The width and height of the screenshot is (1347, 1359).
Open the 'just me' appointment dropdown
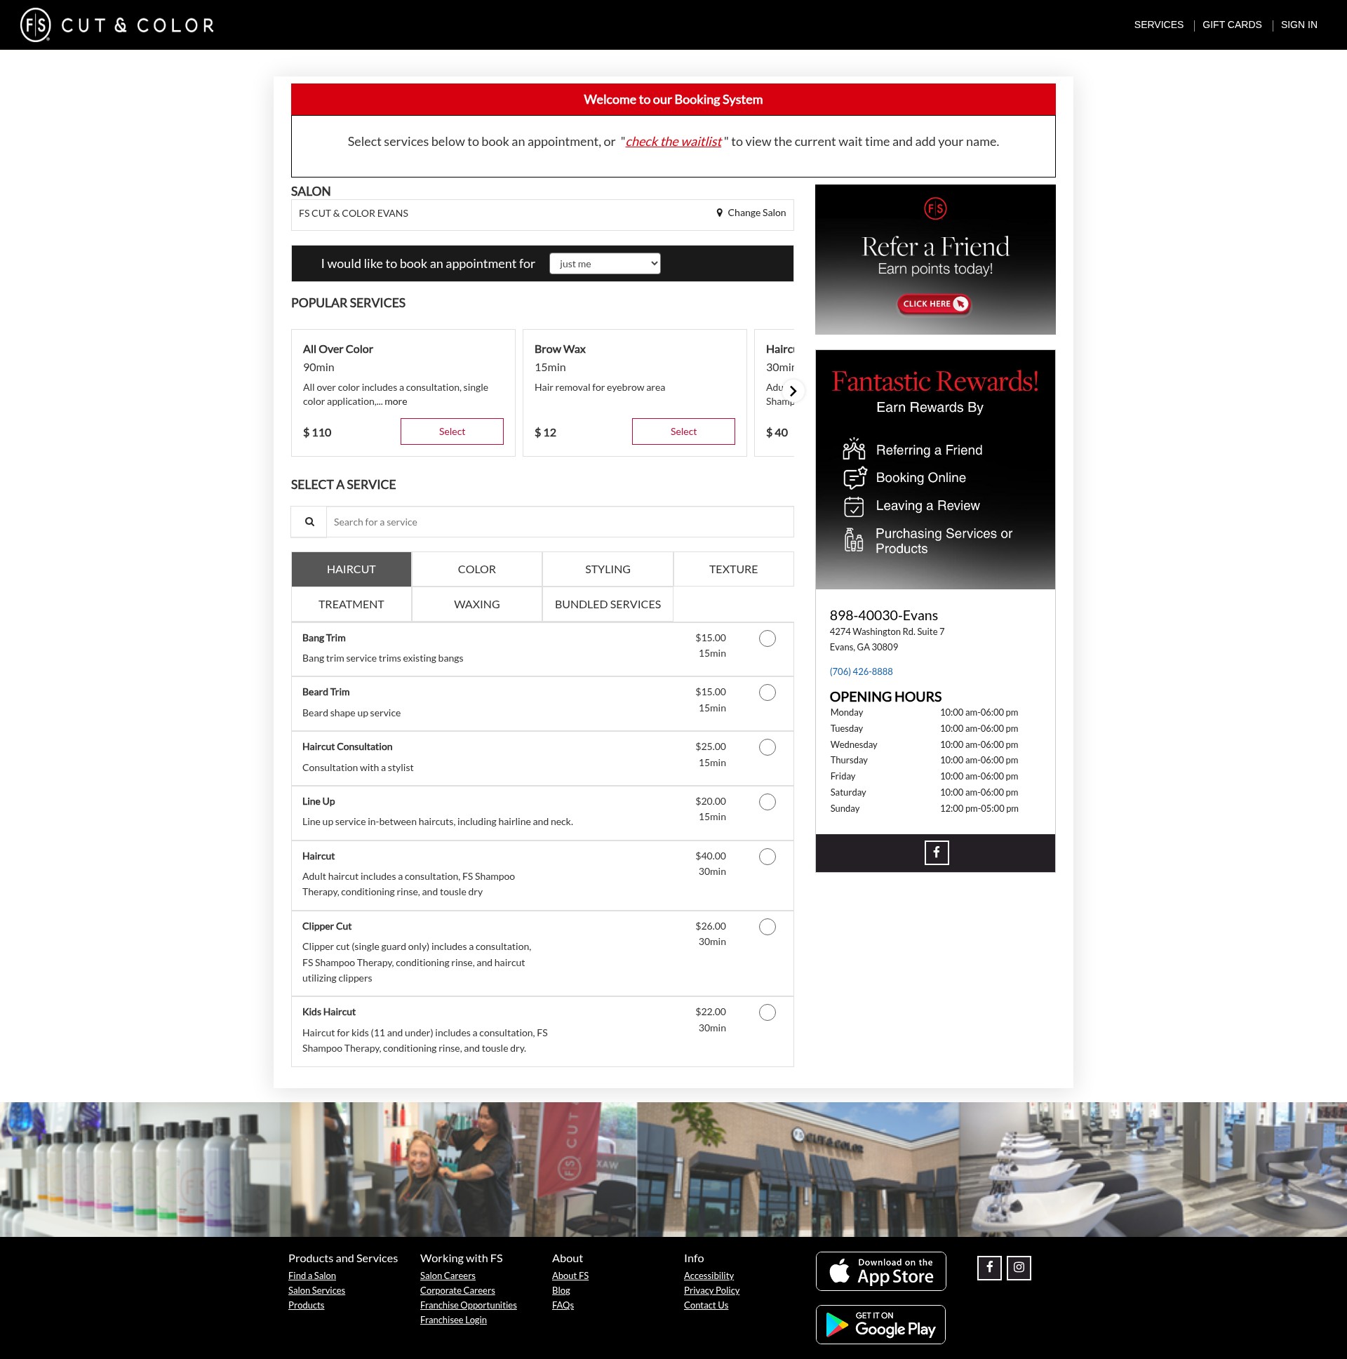[605, 264]
